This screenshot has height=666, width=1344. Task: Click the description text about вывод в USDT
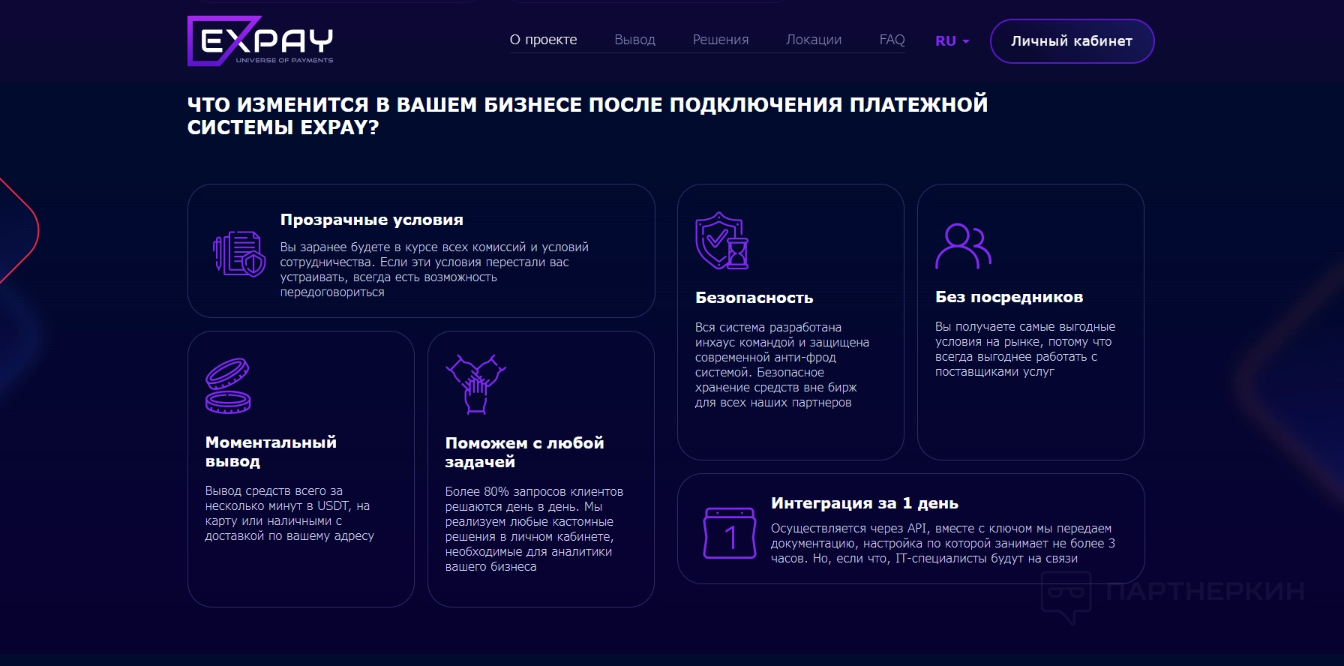tap(289, 513)
